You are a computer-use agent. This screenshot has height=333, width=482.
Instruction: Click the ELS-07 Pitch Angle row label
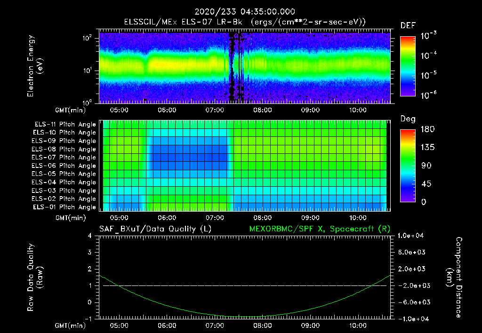pos(64,157)
